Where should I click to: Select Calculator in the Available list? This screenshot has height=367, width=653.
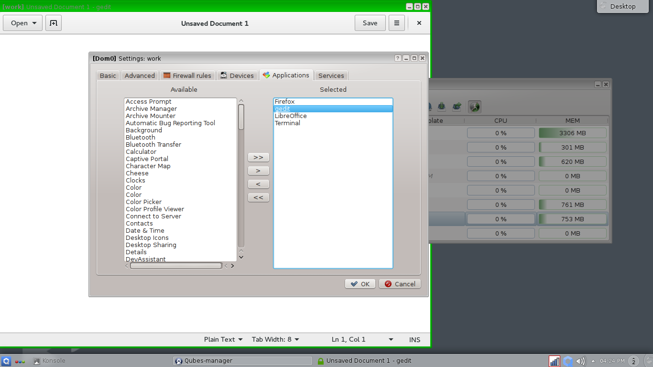pos(141,151)
